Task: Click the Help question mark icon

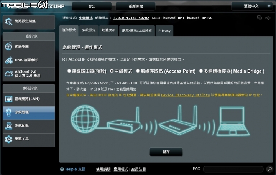Action: 62,169
